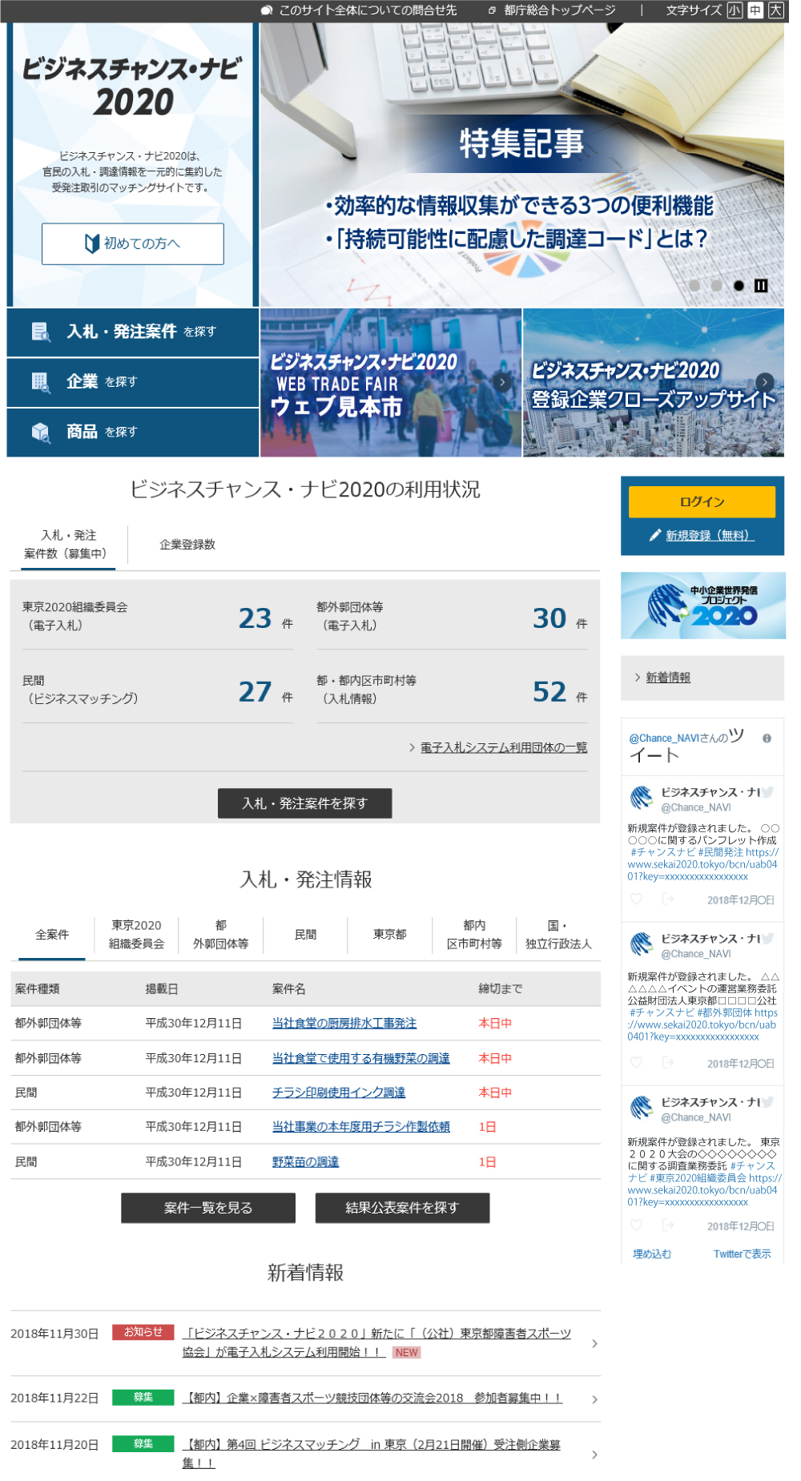Switch to 企業登録数 tab

187,545
